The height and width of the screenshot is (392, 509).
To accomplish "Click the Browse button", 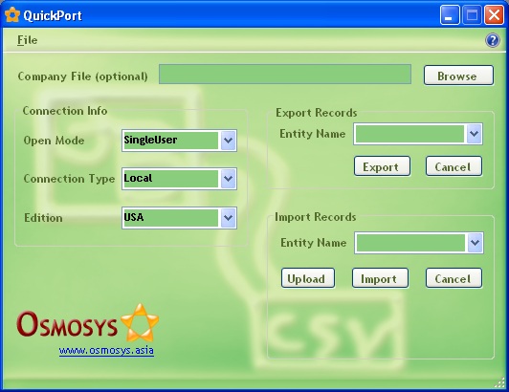I will [x=458, y=76].
